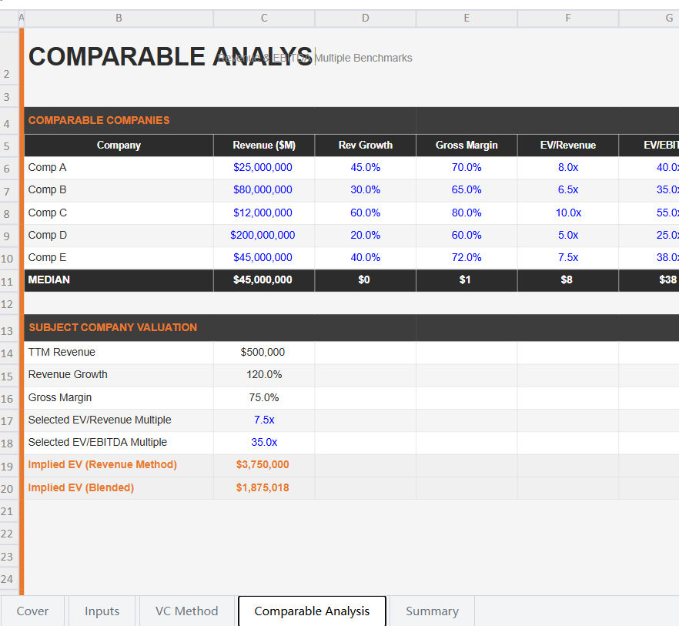Screen dimensions: 679x626
Task: Click Comp C gross margin 80.0%
Action: 467,213
